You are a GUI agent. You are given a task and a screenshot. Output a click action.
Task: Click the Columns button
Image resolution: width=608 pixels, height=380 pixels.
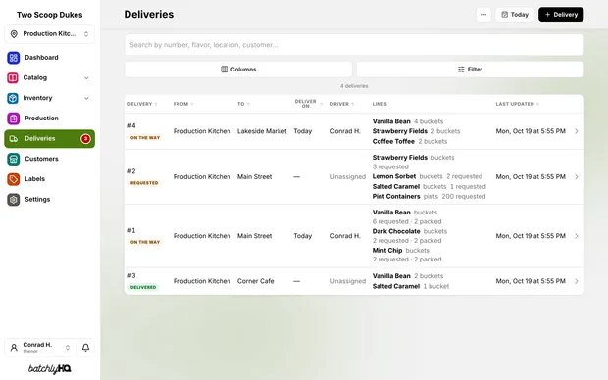[238, 70]
